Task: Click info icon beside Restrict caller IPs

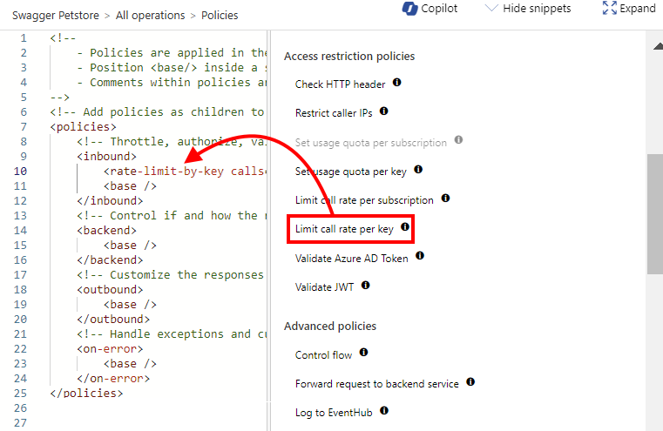Action: [383, 111]
